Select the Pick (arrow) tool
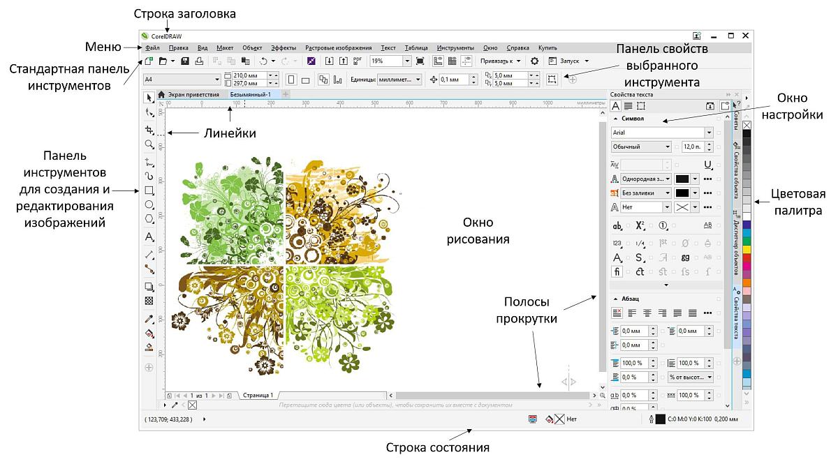 click(149, 97)
